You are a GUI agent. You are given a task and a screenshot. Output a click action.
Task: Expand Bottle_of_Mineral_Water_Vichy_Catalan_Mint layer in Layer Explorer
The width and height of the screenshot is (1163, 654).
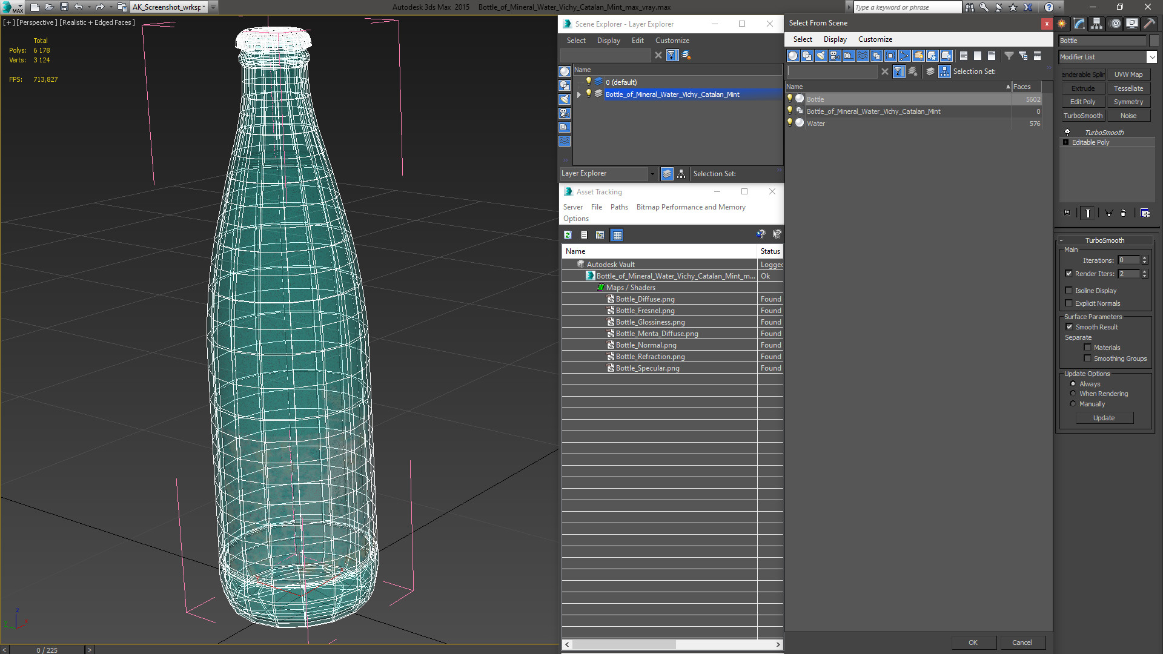[579, 94]
